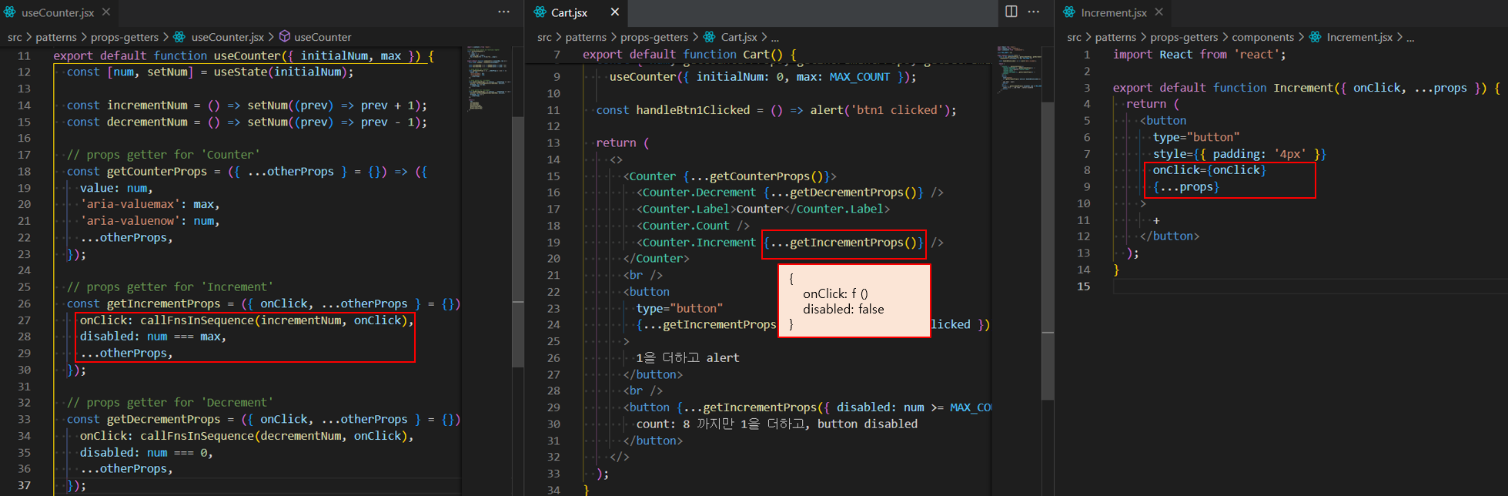This screenshot has height=496, width=1508.
Task: Click line number 15 in Increment.jsx
Action: (1083, 286)
